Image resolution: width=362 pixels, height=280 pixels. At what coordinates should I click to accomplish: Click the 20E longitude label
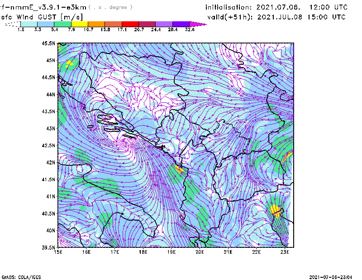pyautogui.click(x=200, y=252)
